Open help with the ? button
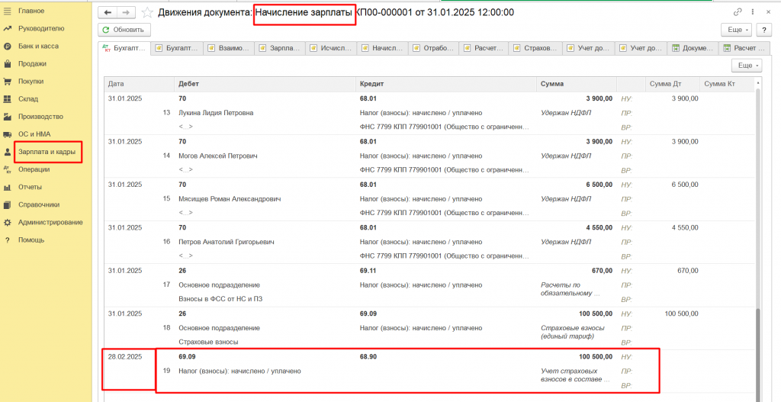Screen dimensions: 781x402 click(763, 30)
